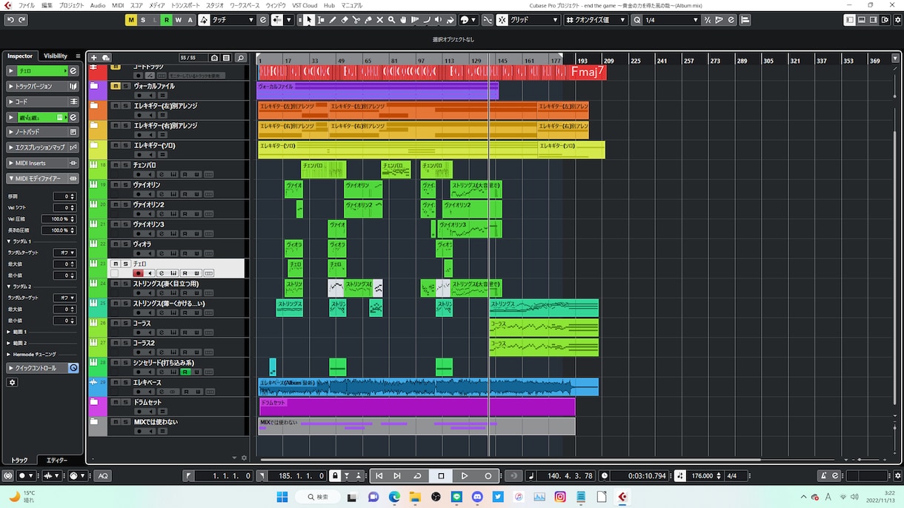Open Instagram icon in Windows taskbar
The width and height of the screenshot is (904, 508).
click(x=560, y=496)
